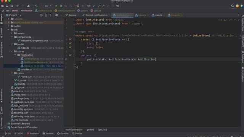Open the Services tool window

[x=63, y=134]
